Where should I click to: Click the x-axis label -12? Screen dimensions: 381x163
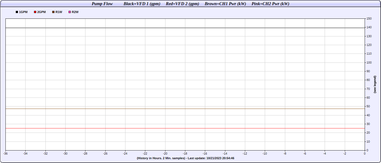pyautogui.click(x=245, y=153)
